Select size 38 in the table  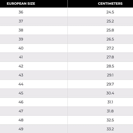click(x=21, y=30)
